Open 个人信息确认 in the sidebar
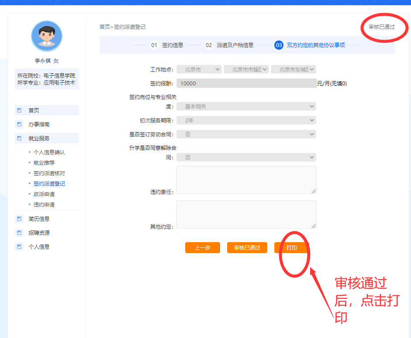This screenshot has width=411, height=338. (x=49, y=152)
